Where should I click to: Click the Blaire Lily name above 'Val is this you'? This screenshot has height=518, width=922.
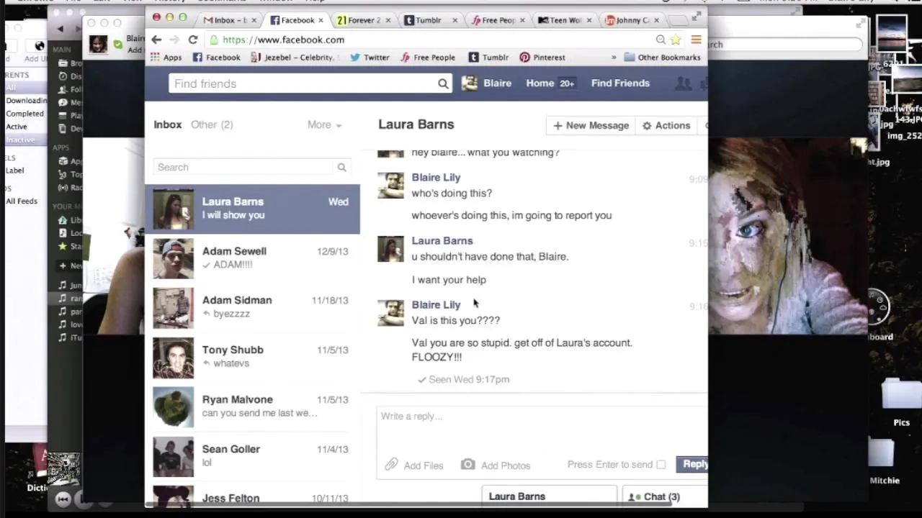(436, 305)
